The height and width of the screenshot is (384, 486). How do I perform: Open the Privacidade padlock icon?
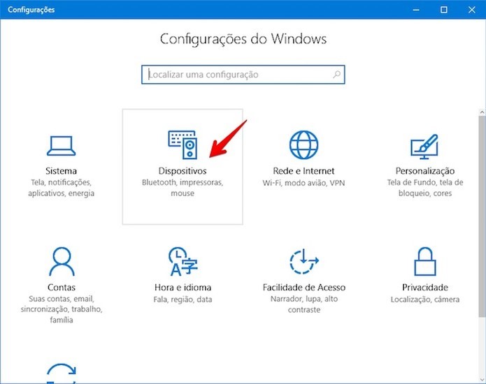pyautogui.click(x=425, y=261)
